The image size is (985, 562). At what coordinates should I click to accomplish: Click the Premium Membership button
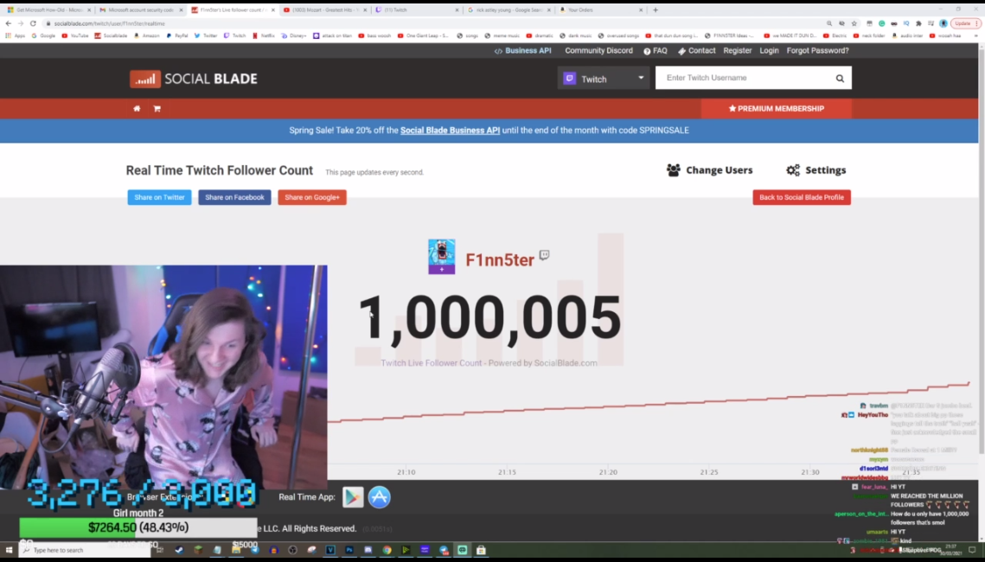point(777,109)
